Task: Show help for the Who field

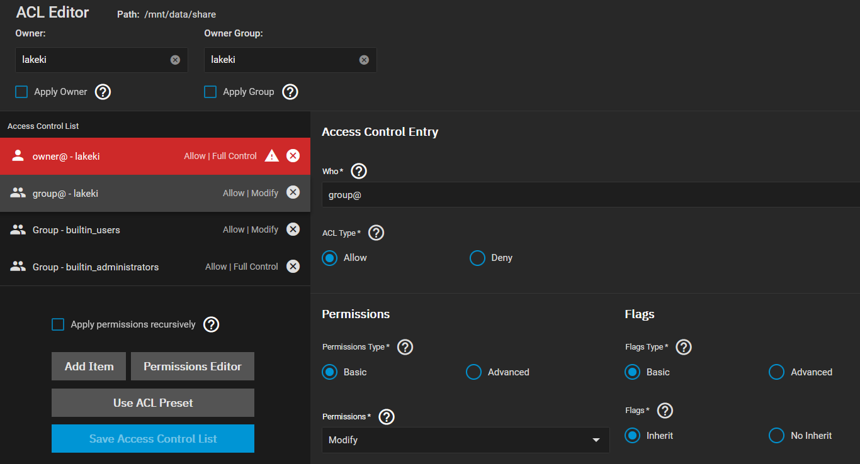Action: point(358,171)
